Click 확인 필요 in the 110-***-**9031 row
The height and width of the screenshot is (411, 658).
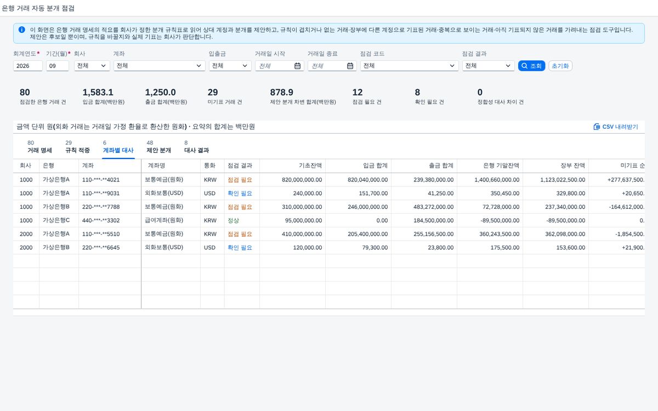tap(240, 193)
